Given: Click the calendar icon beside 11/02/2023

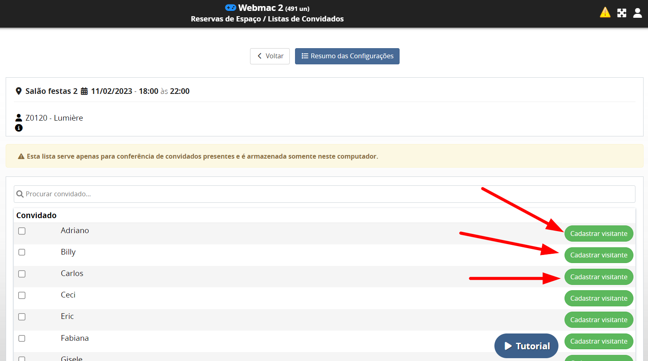Looking at the screenshot, I should (84, 91).
